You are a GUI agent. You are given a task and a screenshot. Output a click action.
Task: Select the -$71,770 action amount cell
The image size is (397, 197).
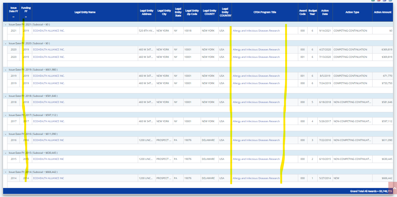click(x=383, y=76)
